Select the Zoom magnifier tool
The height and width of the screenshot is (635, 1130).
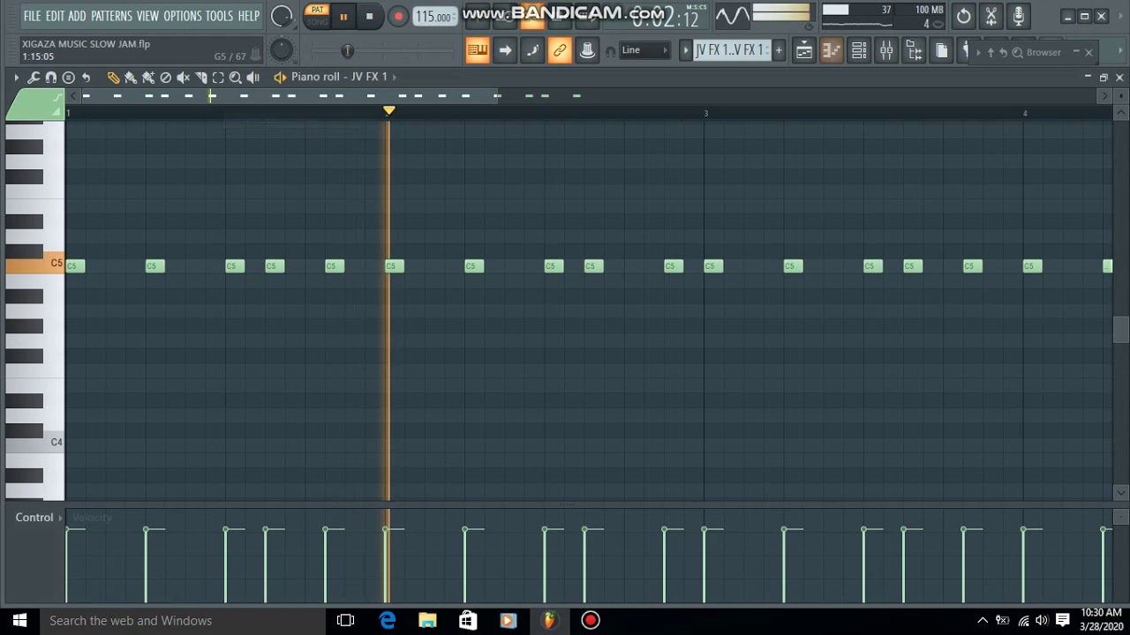[x=236, y=78]
